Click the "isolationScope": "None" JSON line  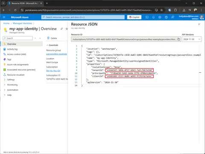(x=106, y=67)
